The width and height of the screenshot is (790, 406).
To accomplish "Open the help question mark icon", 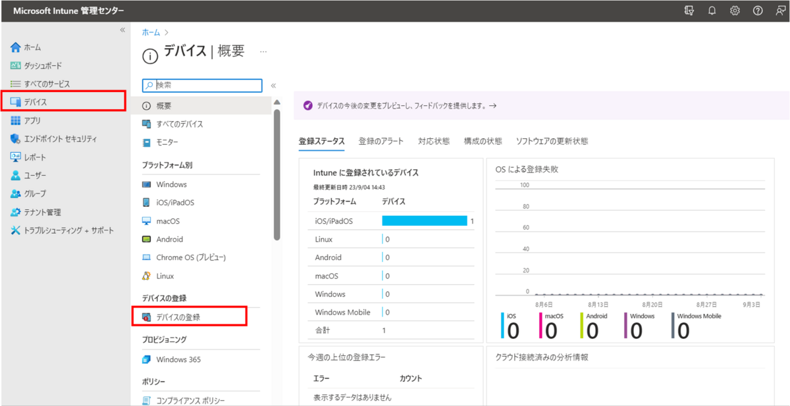I will (x=758, y=11).
